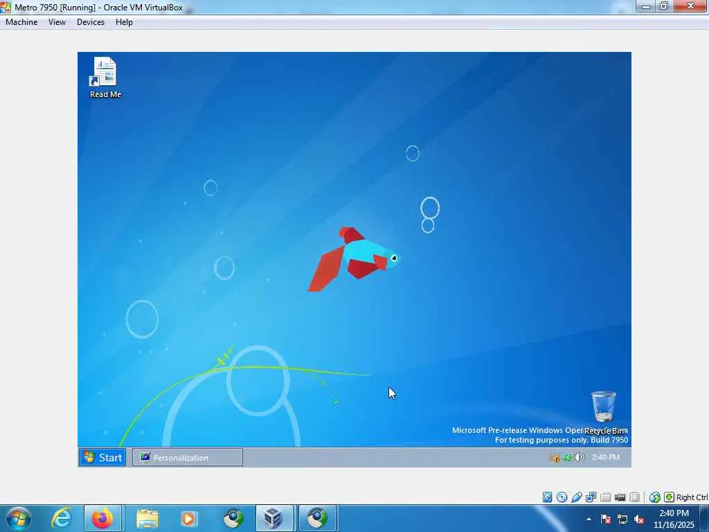Click the second Chromium icon beside VirtualBox

317,518
